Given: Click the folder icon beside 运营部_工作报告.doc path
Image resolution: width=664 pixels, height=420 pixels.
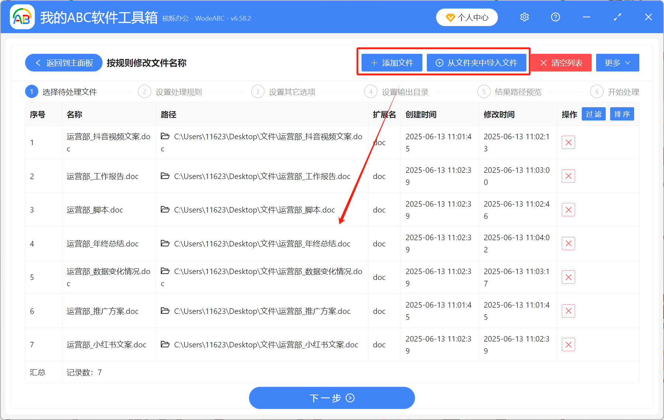Looking at the screenshot, I should pos(165,176).
